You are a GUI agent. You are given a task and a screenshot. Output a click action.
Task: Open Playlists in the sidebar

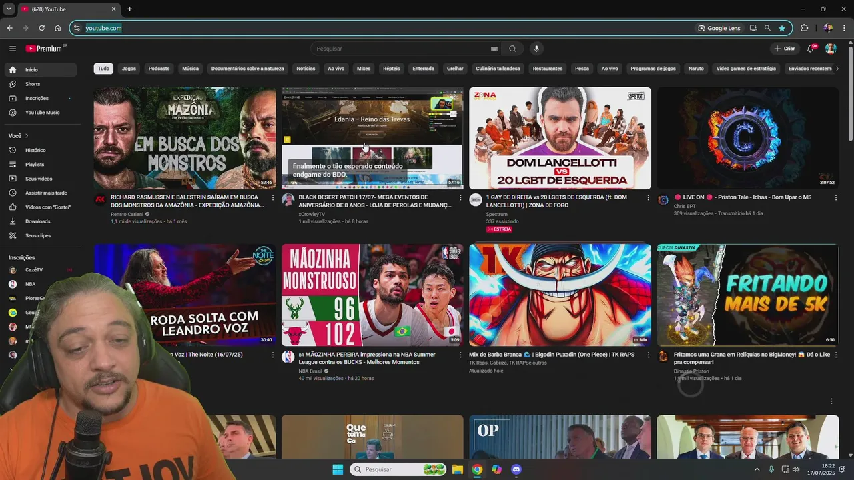(x=41, y=165)
